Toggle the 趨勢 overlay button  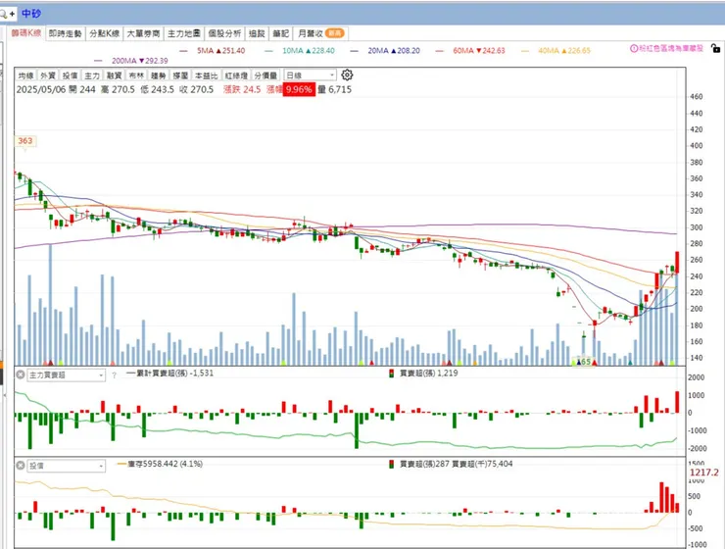click(x=158, y=75)
